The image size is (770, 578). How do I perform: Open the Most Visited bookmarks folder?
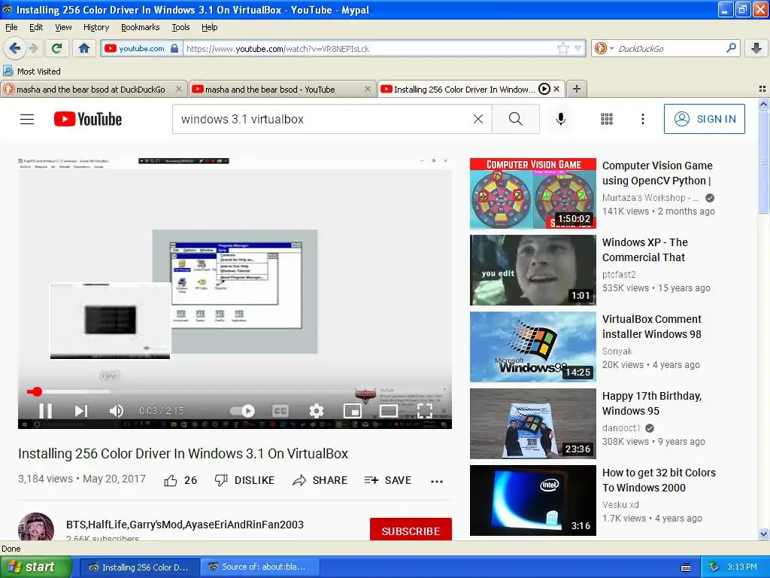32,71
